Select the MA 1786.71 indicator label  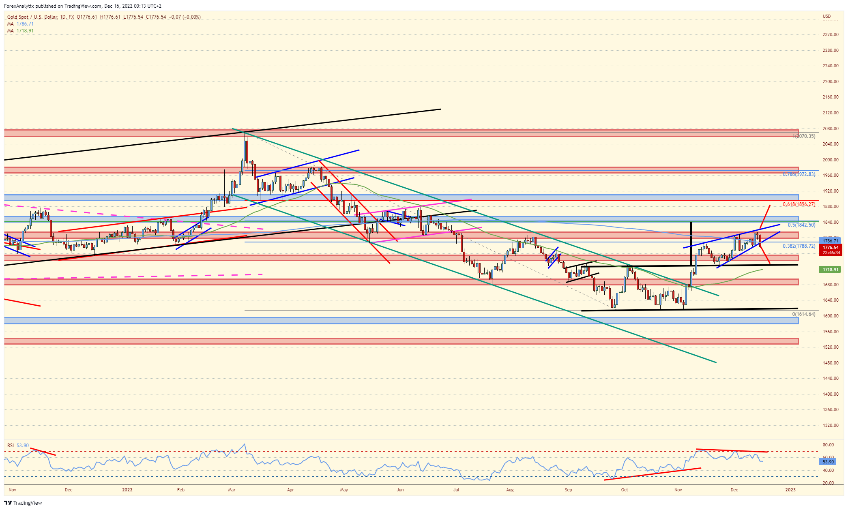click(20, 24)
